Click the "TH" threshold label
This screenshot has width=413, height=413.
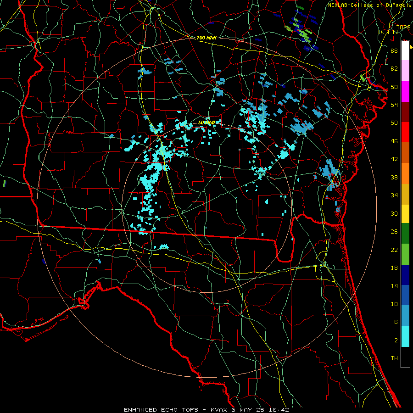coord(394,358)
